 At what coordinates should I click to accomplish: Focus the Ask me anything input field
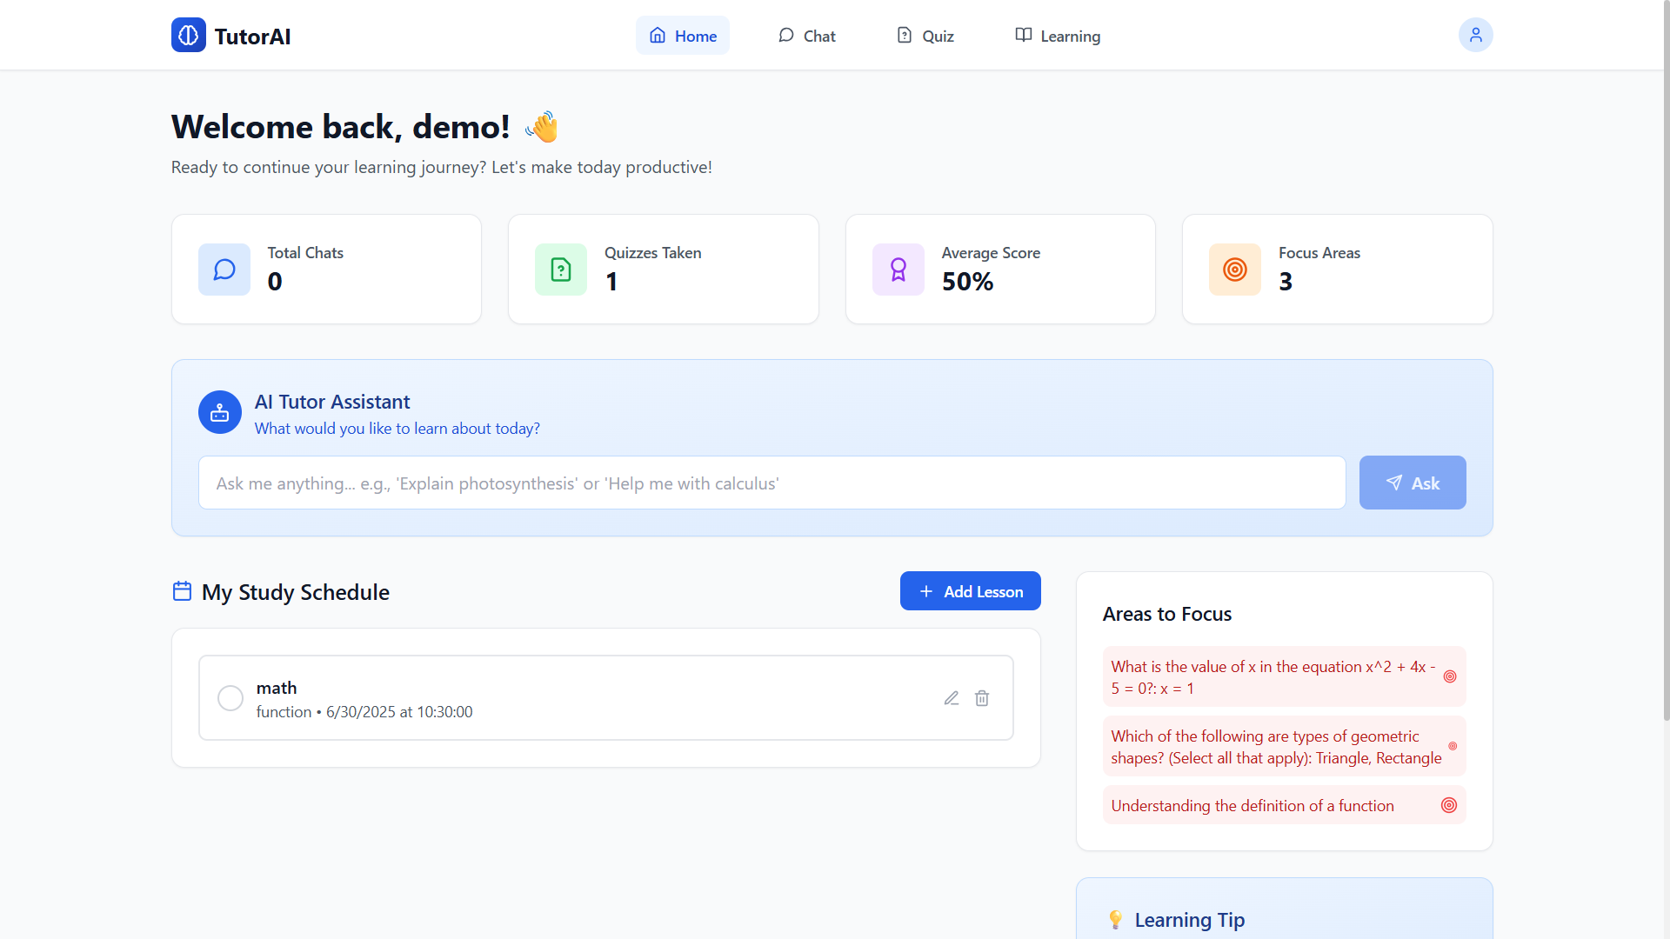[x=772, y=483]
